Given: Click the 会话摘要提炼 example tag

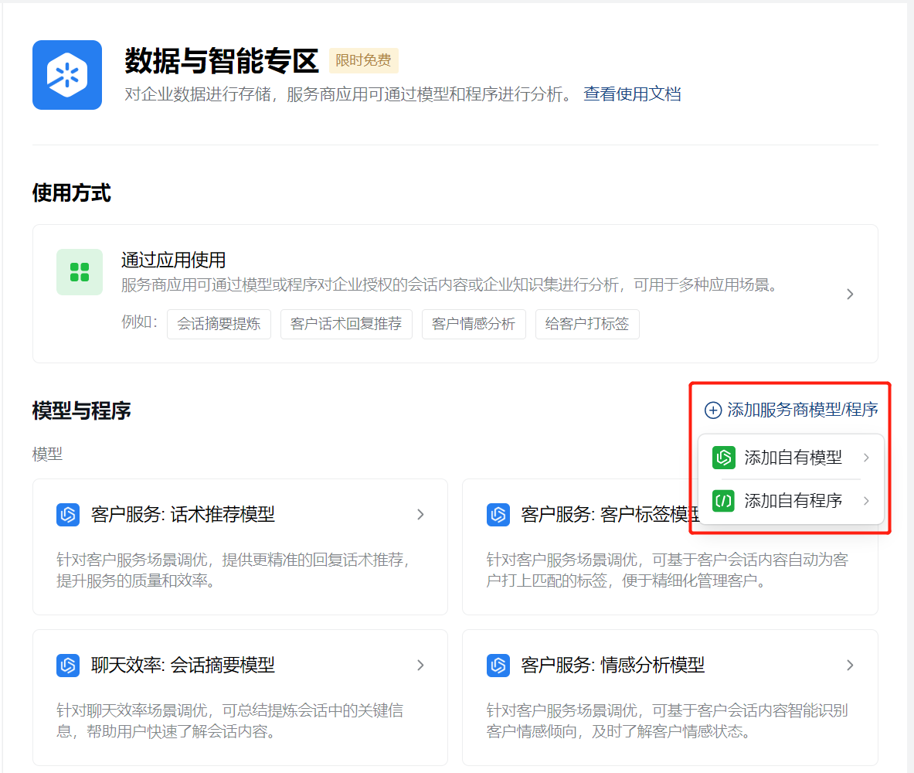Looking at the screenshot, I should coord(219,324).
